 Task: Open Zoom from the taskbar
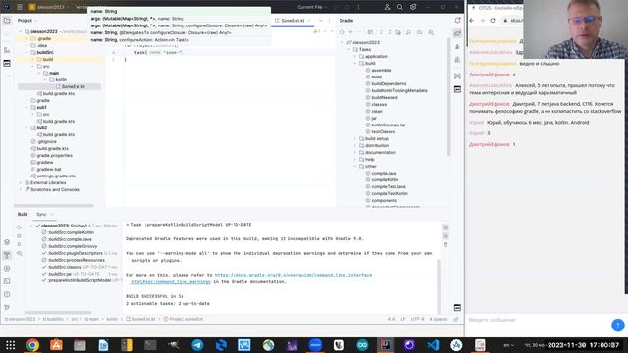pos(315,345)
